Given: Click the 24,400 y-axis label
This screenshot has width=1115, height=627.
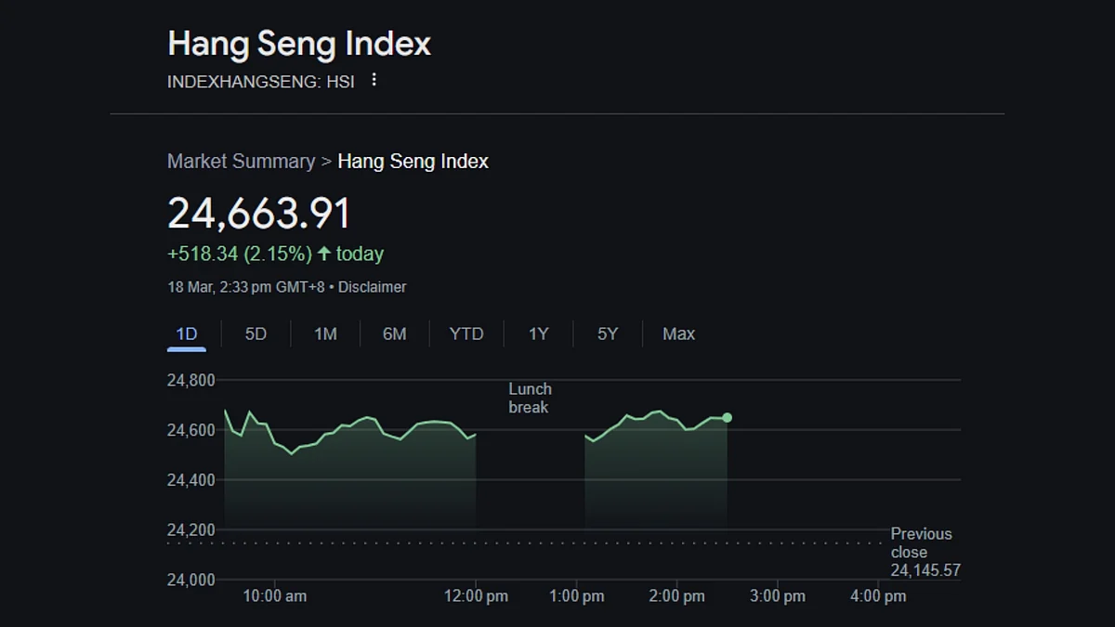Looking at the screenshot, I should [190, 480].
